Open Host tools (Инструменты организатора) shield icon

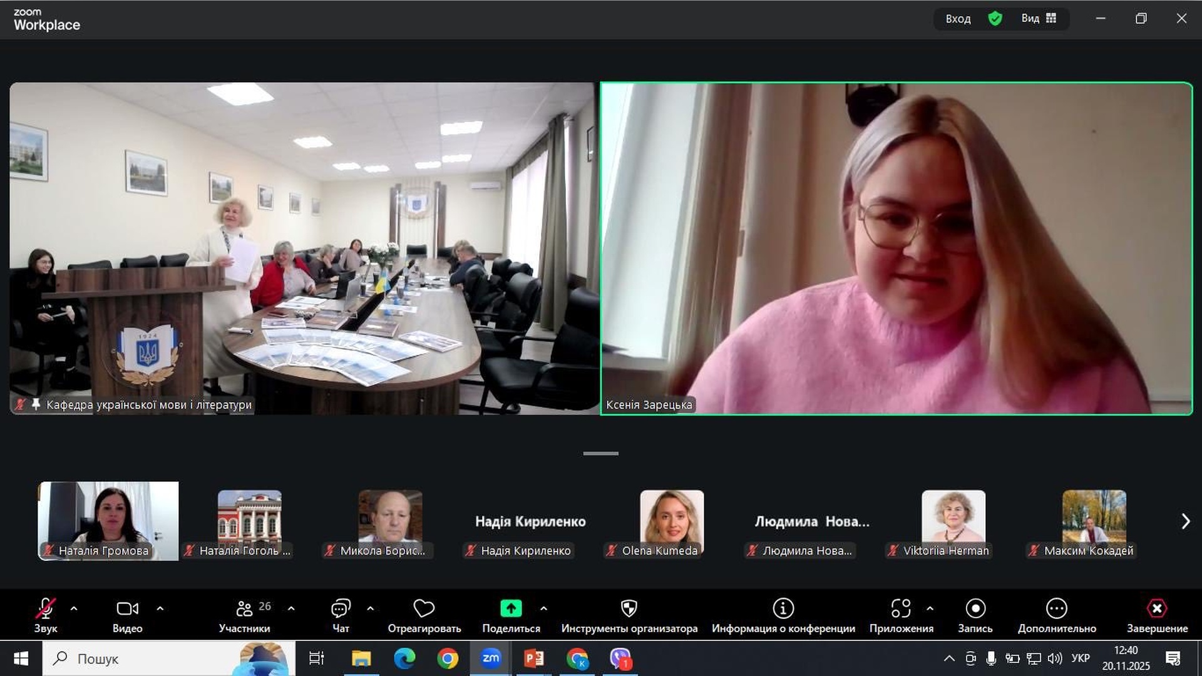pyautogui.click(x=629, y=608)
